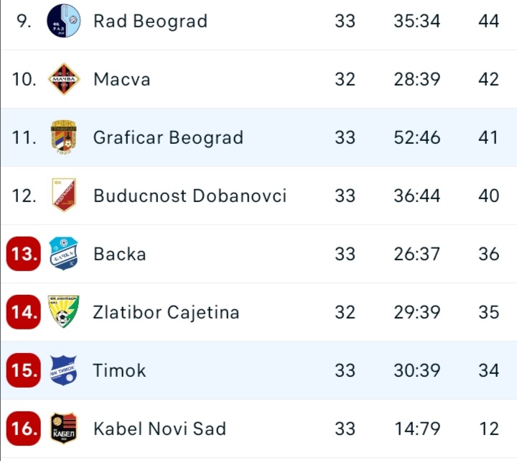517x461 pixels.
Task: Open the Macva team page link
Action: pyautogui.click(x=121, y=79)
